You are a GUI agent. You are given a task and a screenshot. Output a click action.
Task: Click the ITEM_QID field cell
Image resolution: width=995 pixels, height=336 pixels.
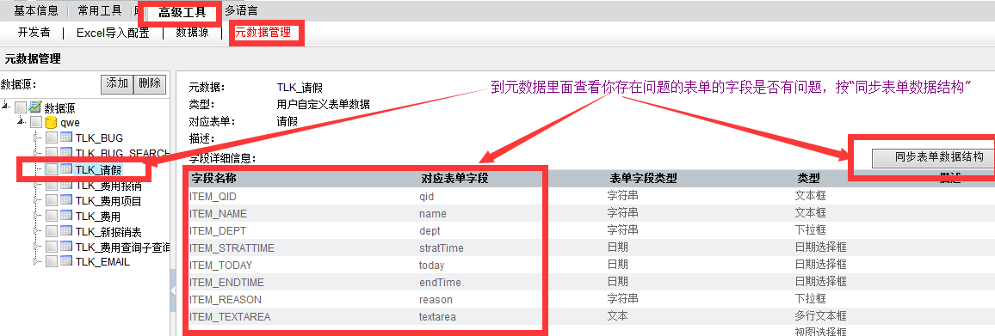(x=213, y=197)
